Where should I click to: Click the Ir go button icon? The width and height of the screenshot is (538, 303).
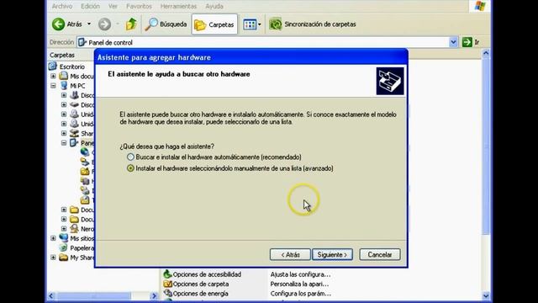[x=467, y=42]
